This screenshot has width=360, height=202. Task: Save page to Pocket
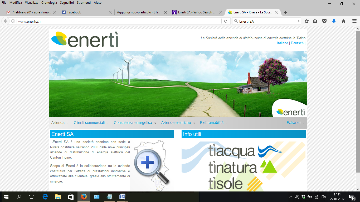324,21
